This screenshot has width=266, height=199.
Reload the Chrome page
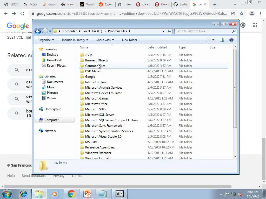[x=22, y=13]
